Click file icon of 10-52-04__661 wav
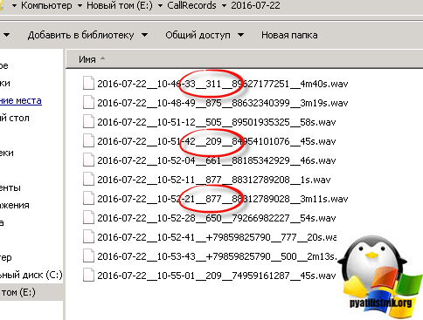This screenshot has height=320, width=423. [x=88, y=160]
